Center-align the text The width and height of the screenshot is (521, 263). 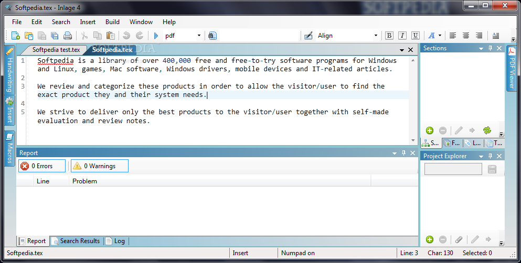tap(466, 36)
